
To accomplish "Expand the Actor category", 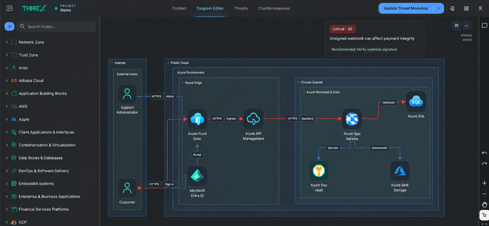I will click(7, 68).
